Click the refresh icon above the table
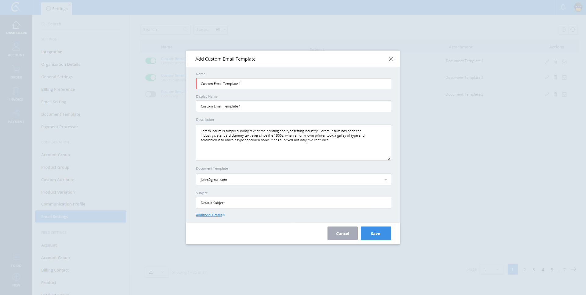Viewport: 586px width, 295px height. pos(573,30)
